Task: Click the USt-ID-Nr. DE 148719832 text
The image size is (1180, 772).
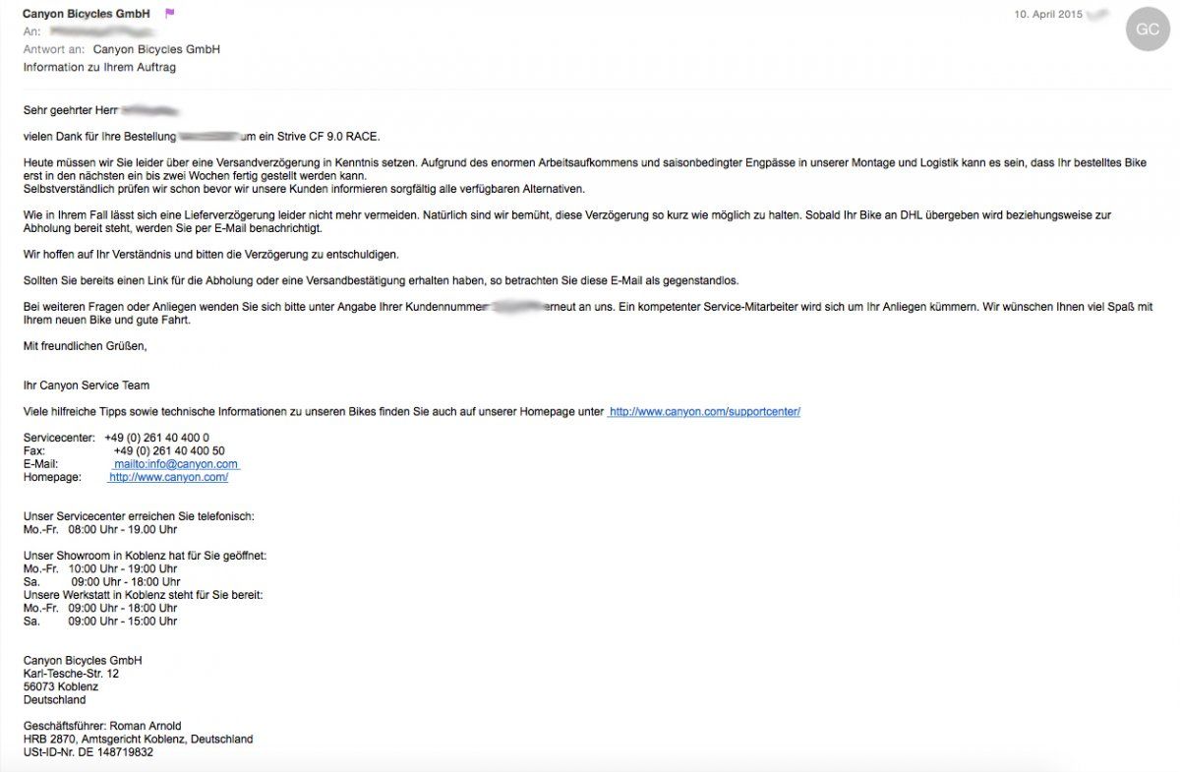Action: [88, 752]
